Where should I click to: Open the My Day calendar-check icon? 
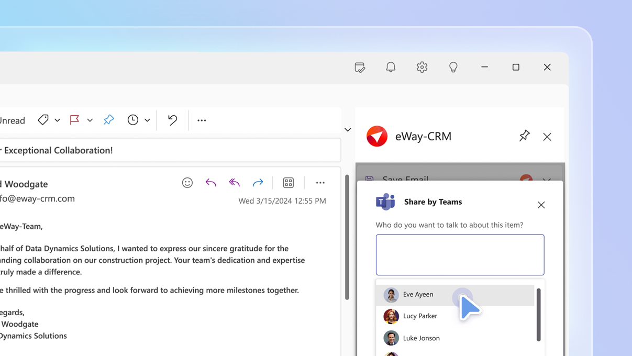tap(360, 67)
